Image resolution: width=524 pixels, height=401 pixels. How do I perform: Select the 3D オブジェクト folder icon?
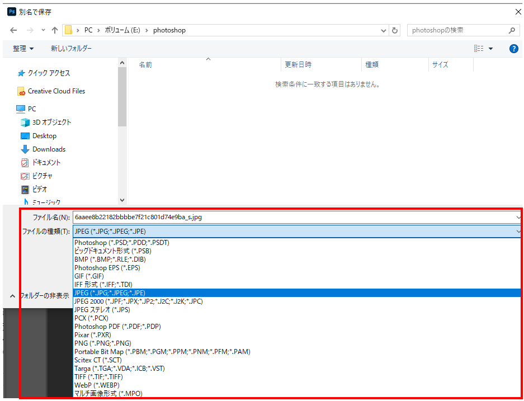click(x=25, y=122)
